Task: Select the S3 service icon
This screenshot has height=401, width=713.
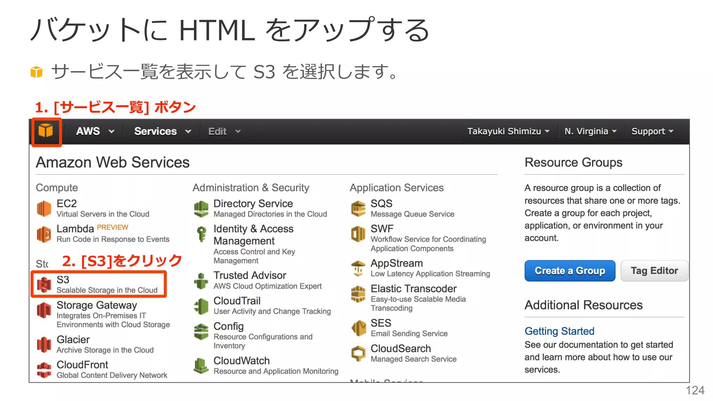Action: tap(44, 284)
